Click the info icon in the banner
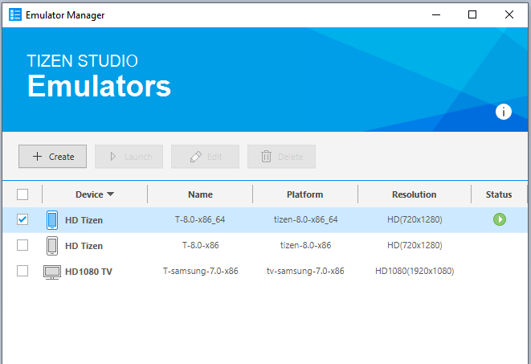 [504, 112]
